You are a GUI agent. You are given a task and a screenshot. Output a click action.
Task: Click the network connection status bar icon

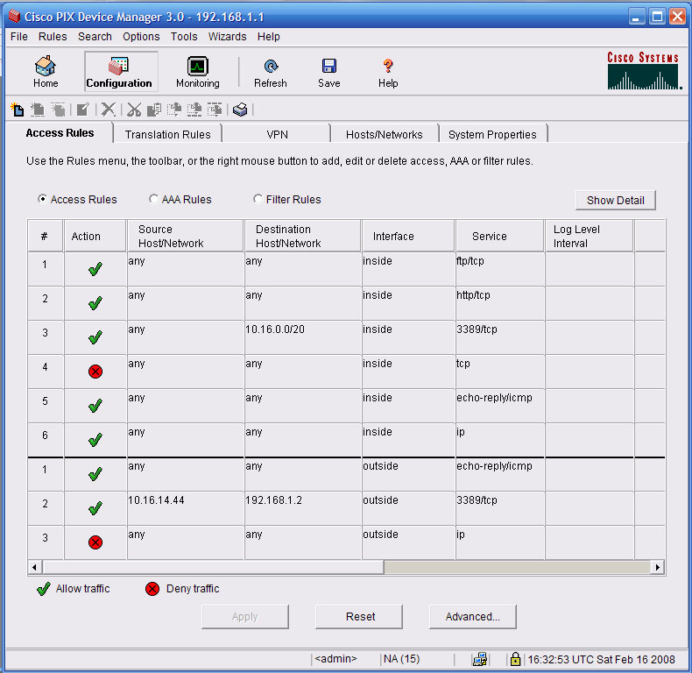(480, 659)
